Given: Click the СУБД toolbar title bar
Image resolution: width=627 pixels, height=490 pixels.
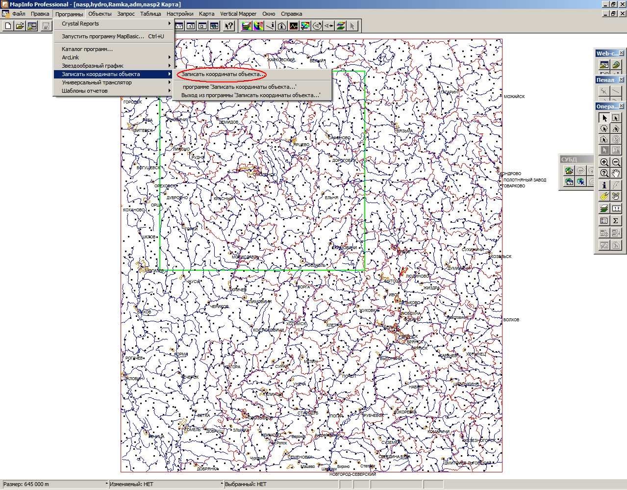Looking at the screenshot, I should click(x=577, y=159).
